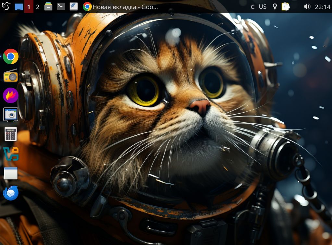The image size is (332, 245).
Task: Open the volume control speaker icon
Action: pyautogui.click(x=307, y=6)
